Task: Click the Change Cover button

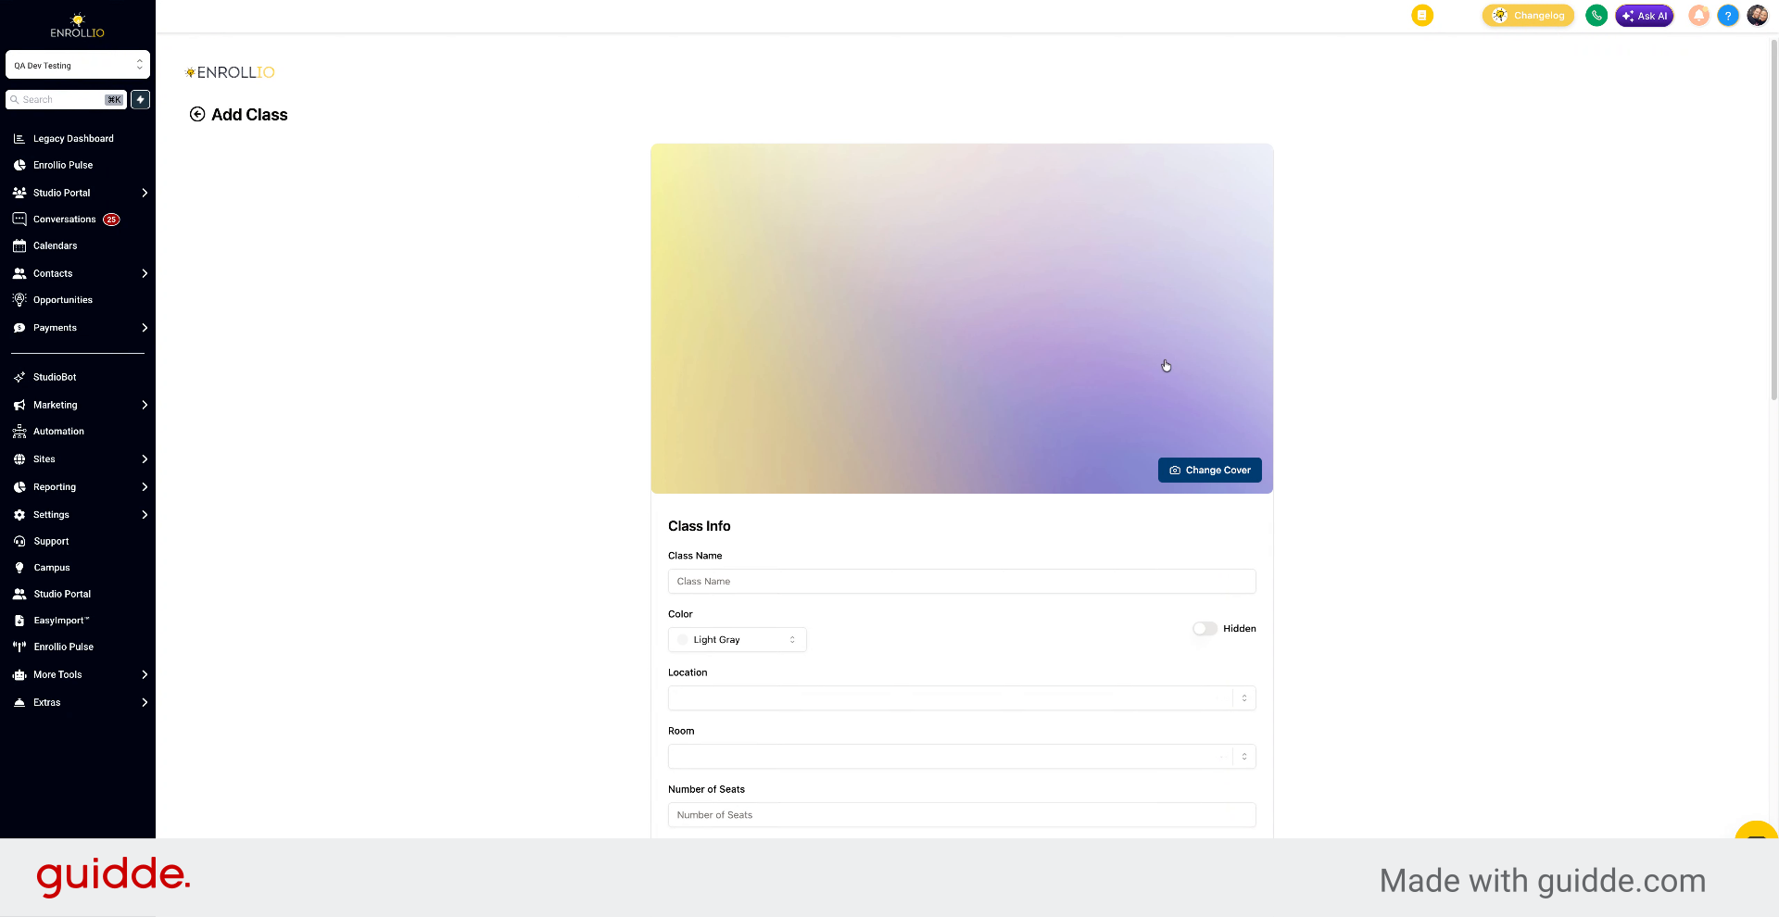Action: coord(1209,470)
